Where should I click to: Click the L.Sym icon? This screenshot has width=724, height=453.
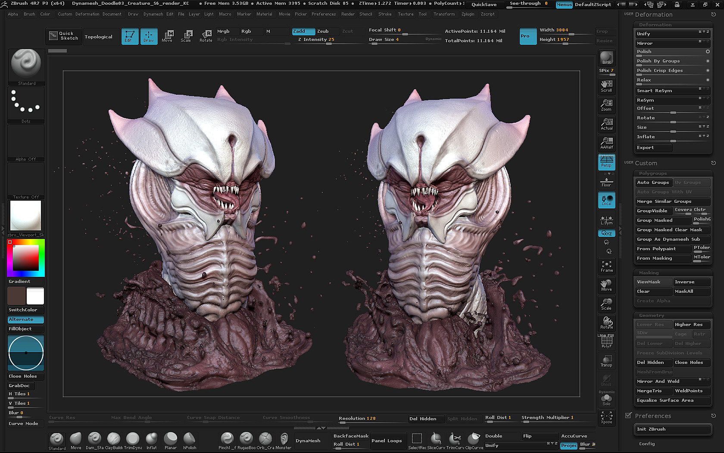(606, 220)
